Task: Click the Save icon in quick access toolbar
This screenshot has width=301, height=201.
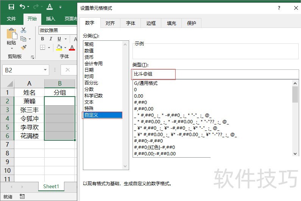Action: [11, 7]
